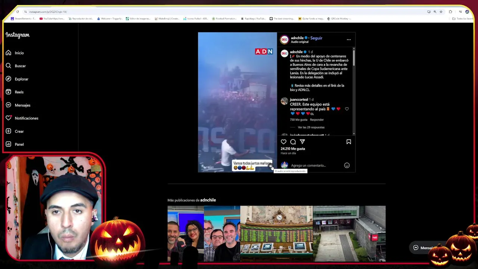Reload the page in browser
This screenshot has height=269, width=478.
coord(17,12)
